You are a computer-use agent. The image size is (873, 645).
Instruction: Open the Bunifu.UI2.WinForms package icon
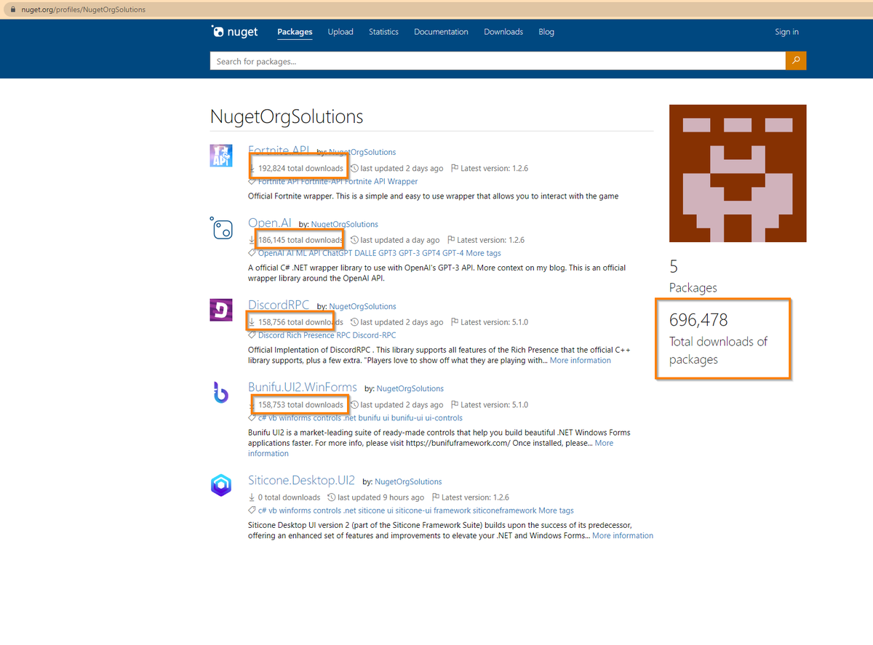click(221, 392)
